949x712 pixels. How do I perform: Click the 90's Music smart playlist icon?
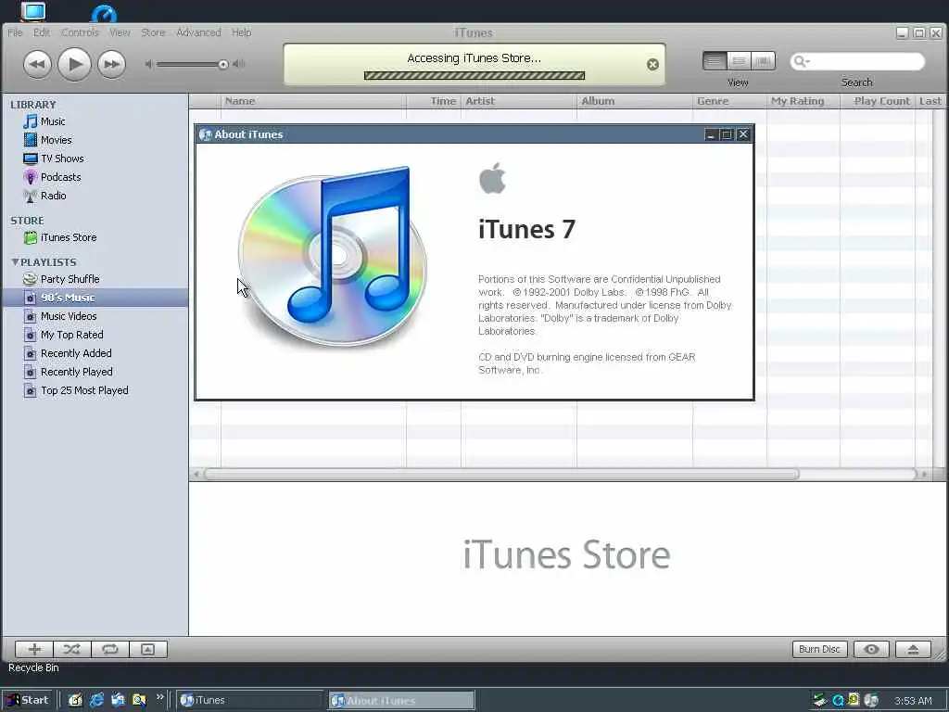(31, 298)
